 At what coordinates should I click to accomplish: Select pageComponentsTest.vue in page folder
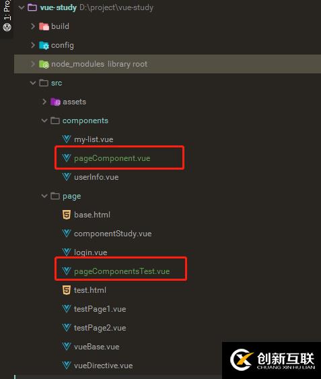coord(122,271)
